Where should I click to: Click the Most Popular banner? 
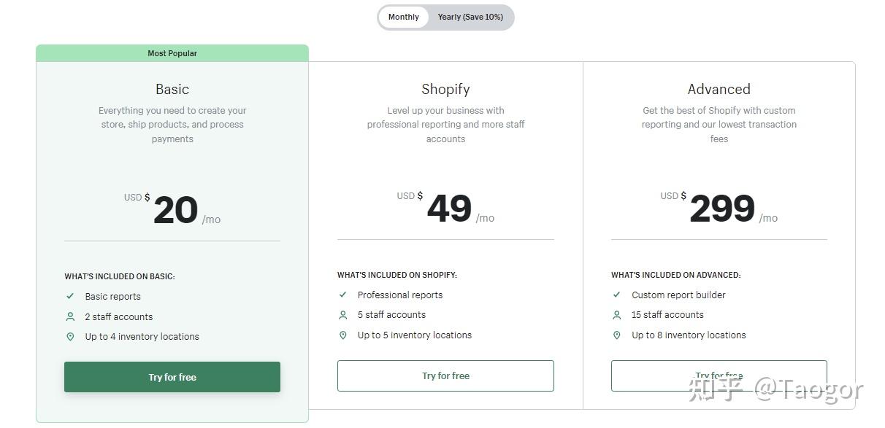coord(172,53)
